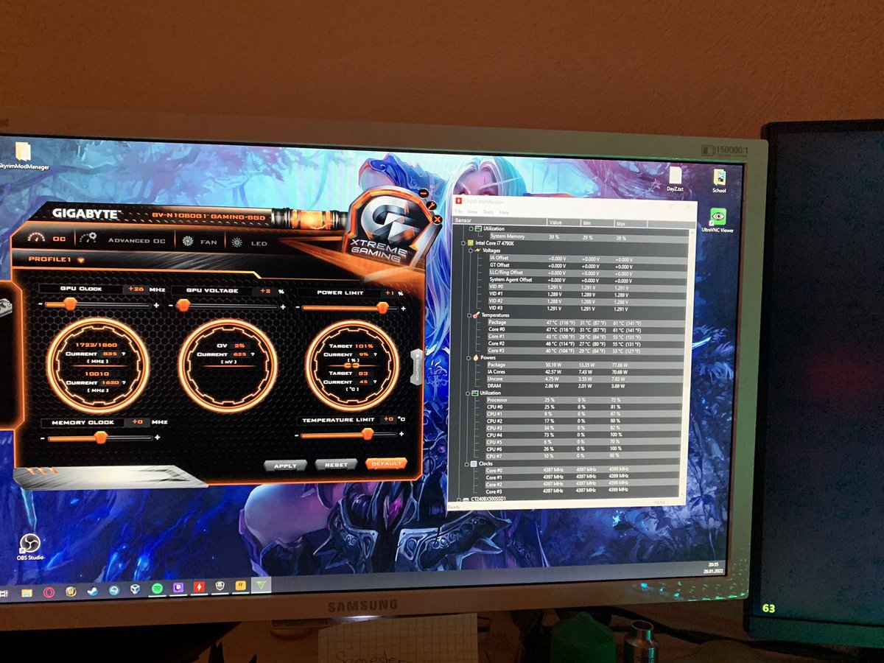Screen dimensions: 884x663
Task: Increase Temperature Limit with plus button
Action: click(x=401, y=435)
